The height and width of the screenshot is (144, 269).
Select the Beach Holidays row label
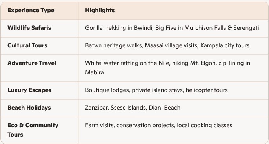pos(29,108)
